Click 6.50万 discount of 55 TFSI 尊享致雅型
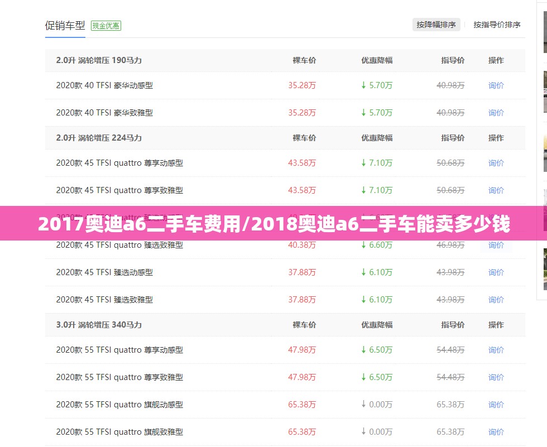547x447 pixels. pyautogui.click(x=377, y=377)
